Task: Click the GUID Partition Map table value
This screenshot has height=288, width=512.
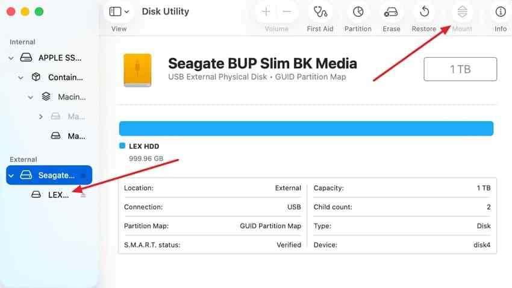Action: pyautogui.click(x=270, y=226)
